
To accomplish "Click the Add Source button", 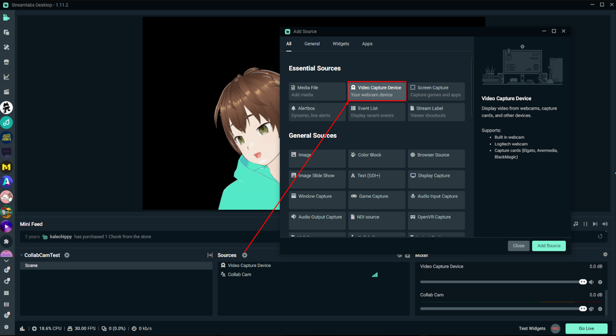I will click(549, 246).
